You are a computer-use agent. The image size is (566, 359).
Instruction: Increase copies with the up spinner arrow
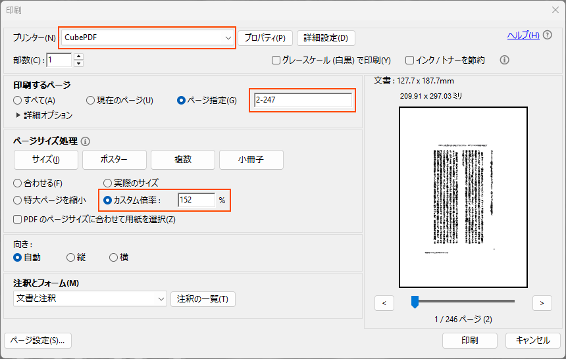79,57
